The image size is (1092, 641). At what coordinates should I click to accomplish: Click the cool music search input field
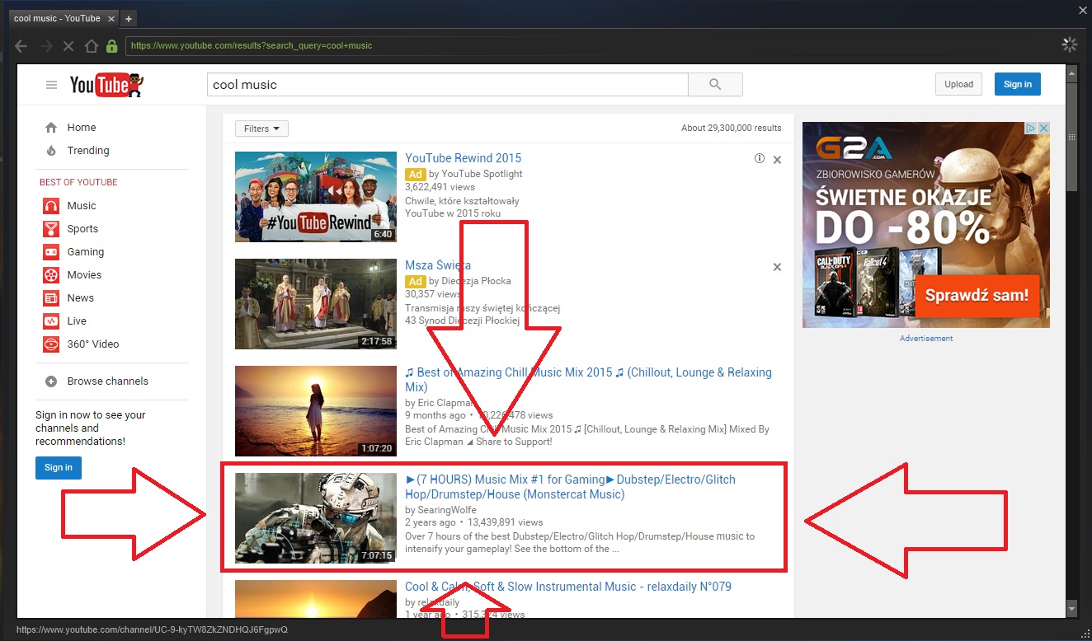click(x=447, y=85)
